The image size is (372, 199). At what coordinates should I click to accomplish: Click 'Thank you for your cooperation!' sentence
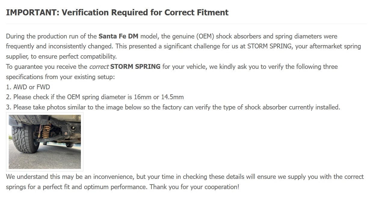click(x=195, y=187)
